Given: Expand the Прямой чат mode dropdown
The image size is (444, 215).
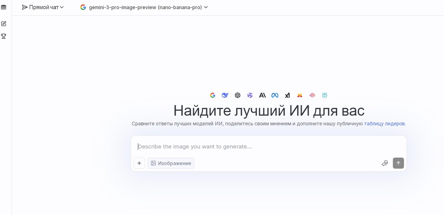Looking at the screenshot, I should click(43, 7).
